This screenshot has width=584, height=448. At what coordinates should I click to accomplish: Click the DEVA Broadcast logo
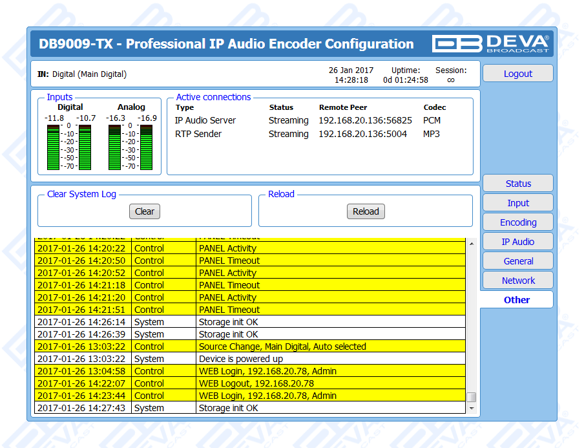491,43
